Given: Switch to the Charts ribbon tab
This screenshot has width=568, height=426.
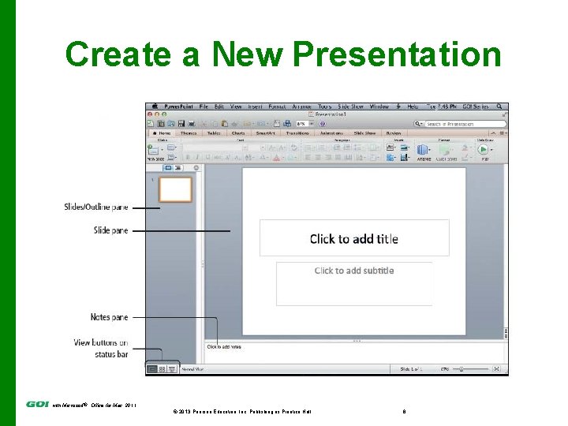Looking at the screenshot, I should pos(238,133).
